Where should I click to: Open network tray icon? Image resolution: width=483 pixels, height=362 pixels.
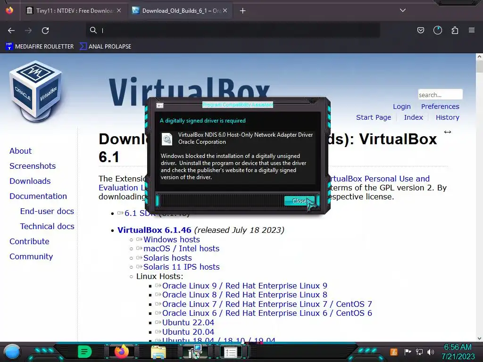[x=419, y=352]
